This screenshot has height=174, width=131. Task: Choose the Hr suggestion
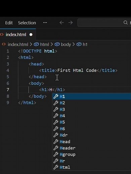point(92,161)
